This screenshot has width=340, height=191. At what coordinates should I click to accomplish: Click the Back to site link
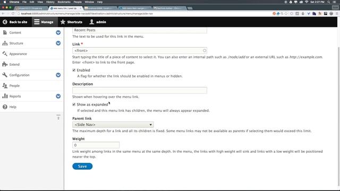[x=18, y=22]
